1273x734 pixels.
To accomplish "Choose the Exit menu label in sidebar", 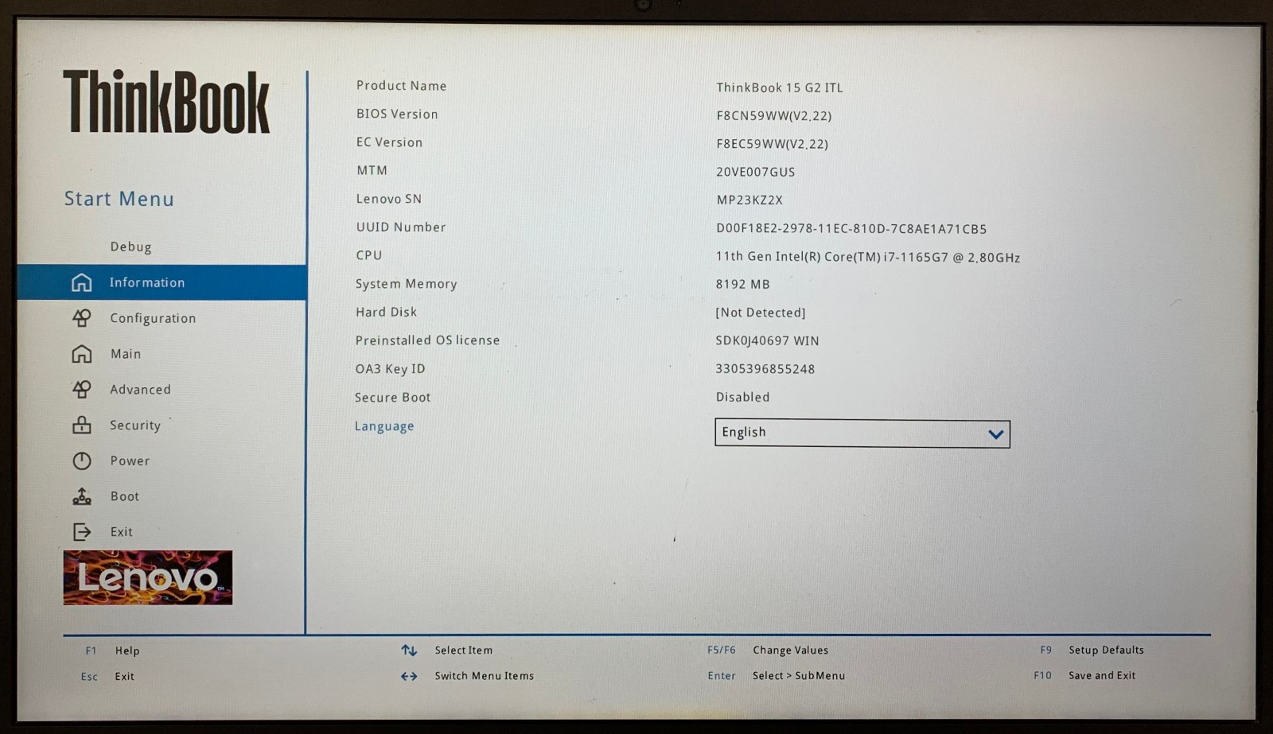I will [122, 532].
